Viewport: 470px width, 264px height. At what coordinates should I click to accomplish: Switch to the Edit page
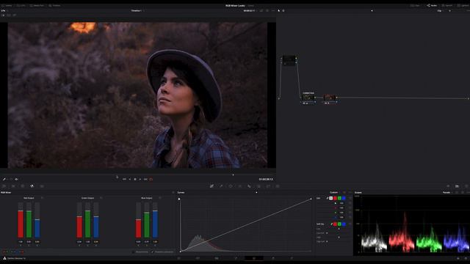[217, 258]
